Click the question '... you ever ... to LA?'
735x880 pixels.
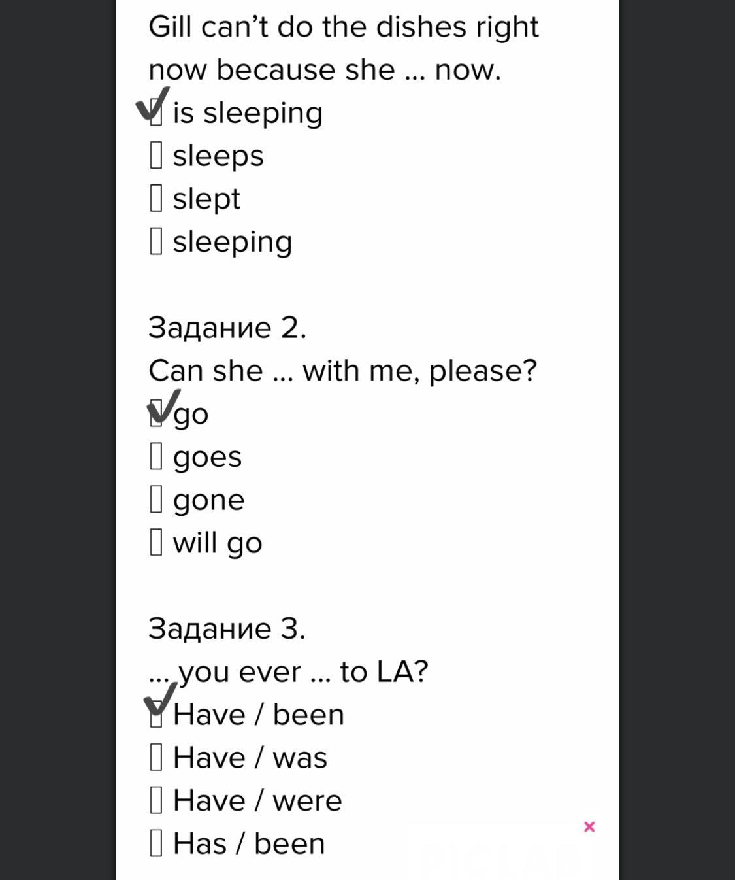point(288,672)
